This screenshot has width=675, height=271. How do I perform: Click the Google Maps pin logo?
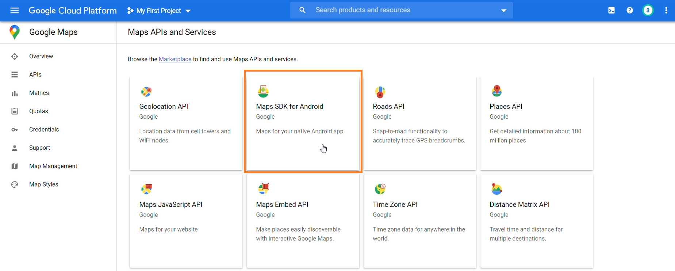pyautogui.click(x=15, y=32)
